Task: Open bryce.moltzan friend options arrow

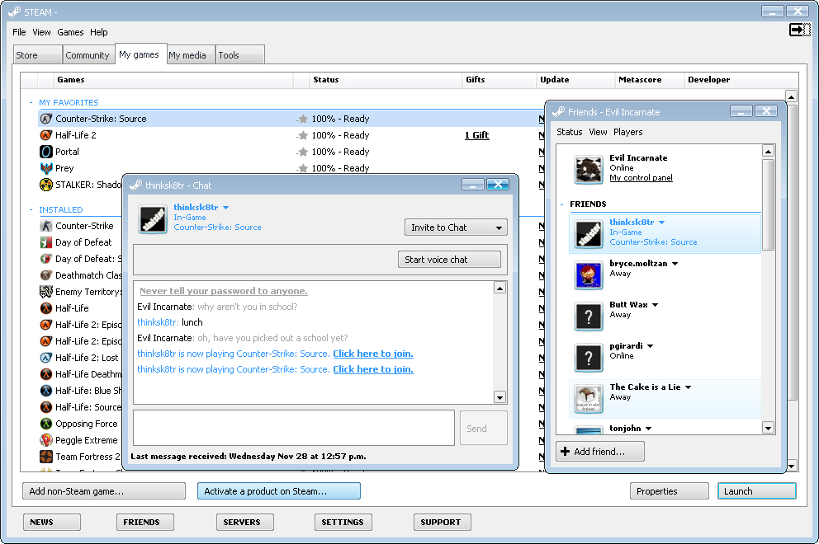Action: 675,264
